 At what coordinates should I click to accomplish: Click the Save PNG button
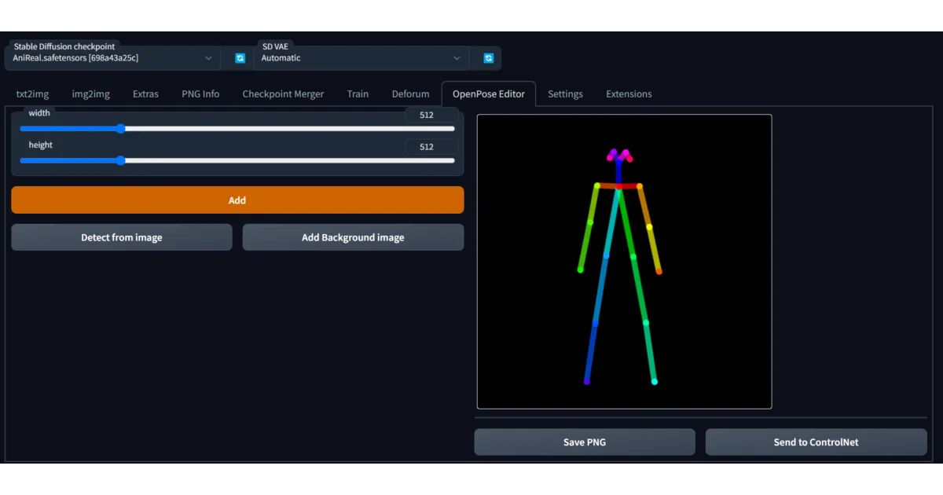(x=585, y=442)
